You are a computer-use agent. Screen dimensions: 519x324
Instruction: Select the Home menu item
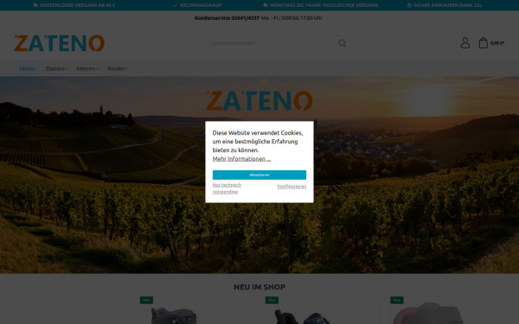28,68
